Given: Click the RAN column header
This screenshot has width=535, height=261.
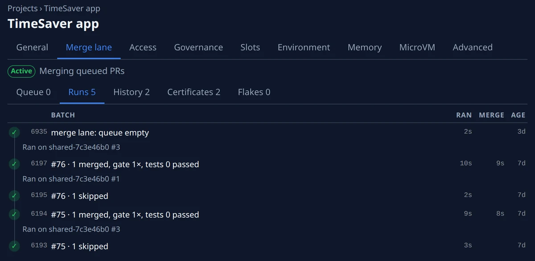Looking at the screenshot, I should 464,115.
